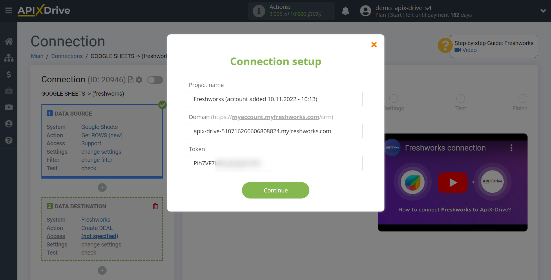Click Get ROWS (new) action link
Viewport: 551px width, 280px height.
(102, 135)
